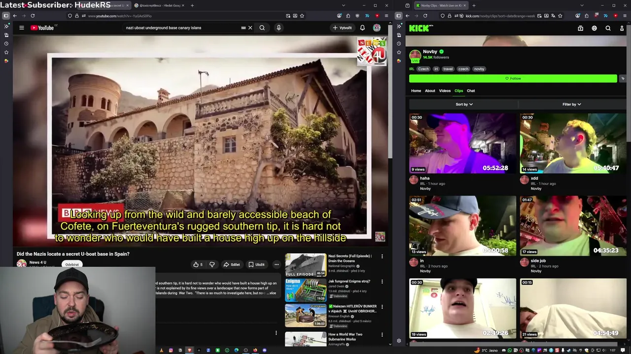The image size is (631, 354).
Task: Open Novby's Chat tab on Kick
Action: [x=471, y=90]
